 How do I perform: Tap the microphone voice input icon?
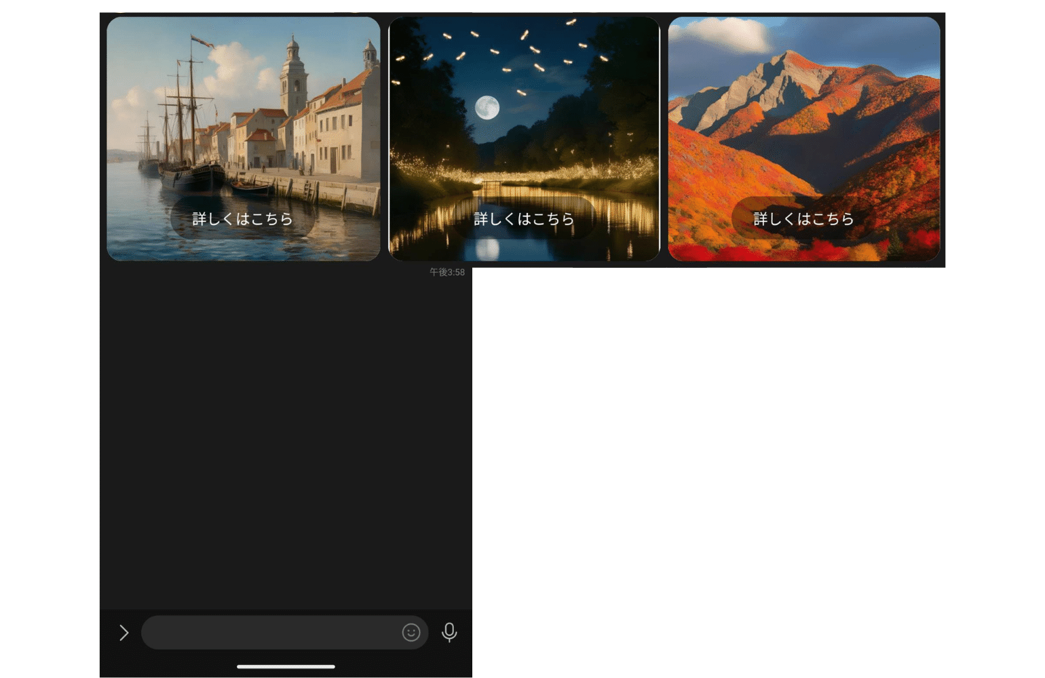coord(449,633)
